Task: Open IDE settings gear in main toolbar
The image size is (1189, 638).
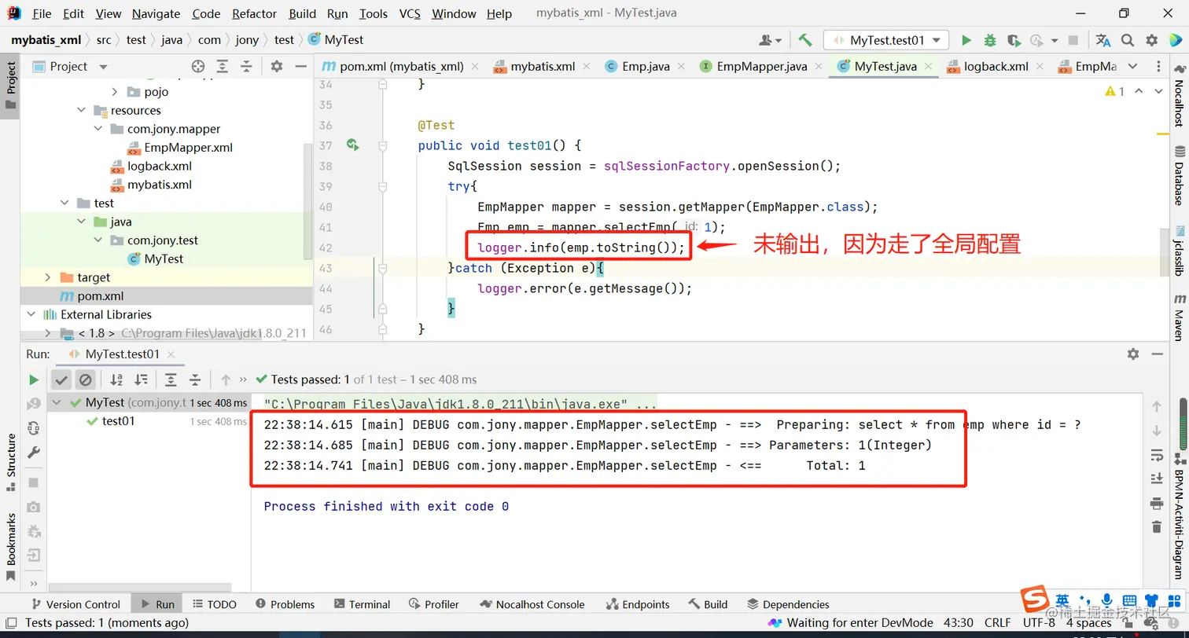Action: (x=1152, y=40)
